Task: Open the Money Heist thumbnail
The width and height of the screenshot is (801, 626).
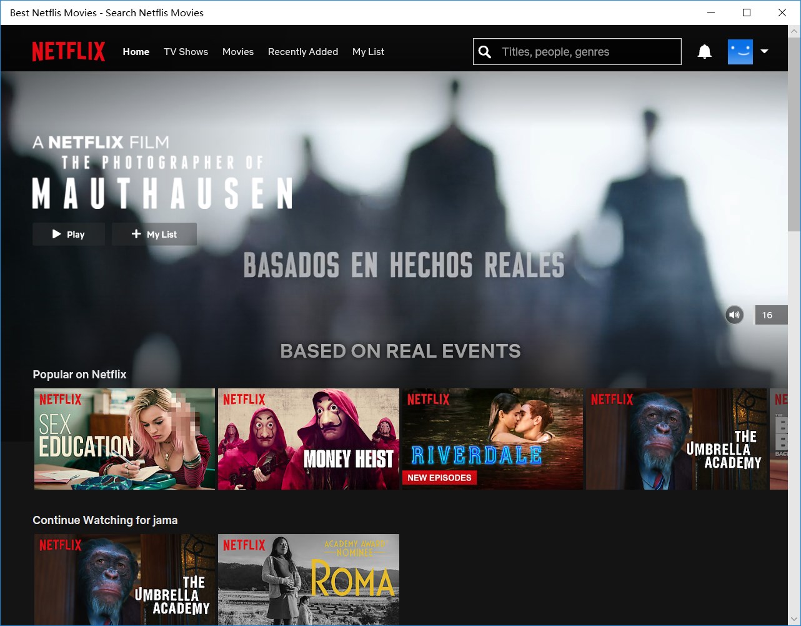Action: coord(309,439)
